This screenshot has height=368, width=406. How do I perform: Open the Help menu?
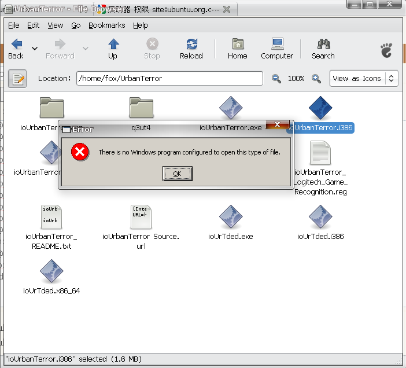[141, 25]
